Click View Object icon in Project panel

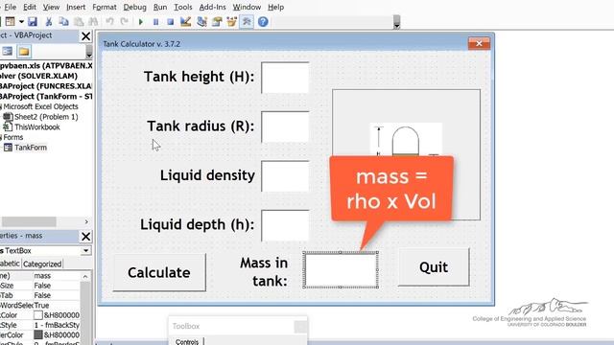point(8,51)
